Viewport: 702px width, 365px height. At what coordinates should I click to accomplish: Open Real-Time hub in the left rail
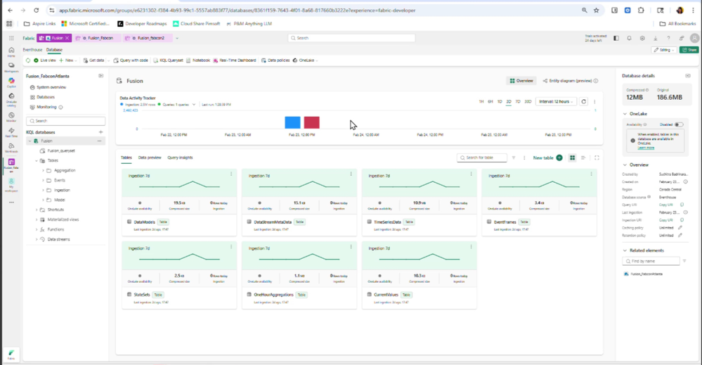click(x=11, y=132)
